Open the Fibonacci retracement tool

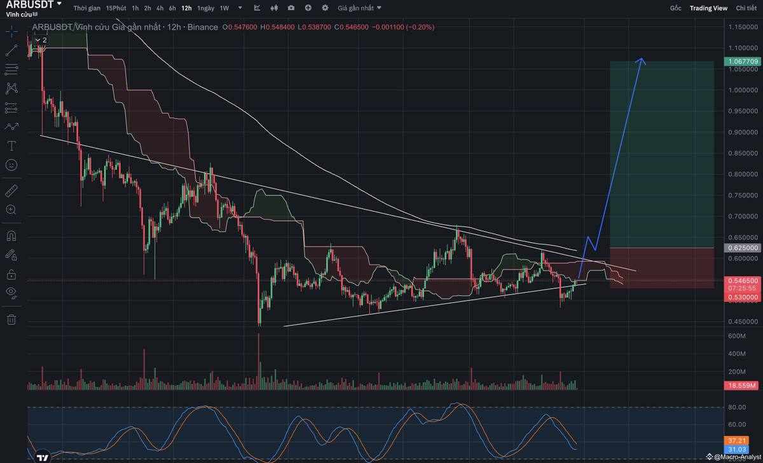pyautogui.click(x=11, y=69)
